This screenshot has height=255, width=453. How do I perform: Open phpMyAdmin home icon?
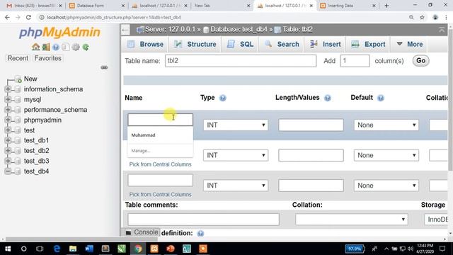[36, 47]
